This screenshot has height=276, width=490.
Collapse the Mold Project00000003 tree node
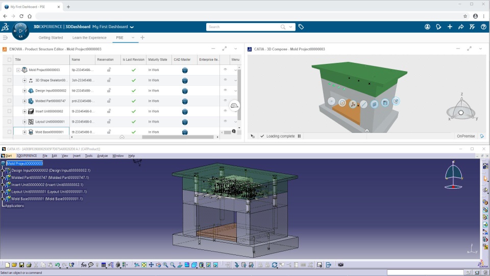(x=18, y=70)
